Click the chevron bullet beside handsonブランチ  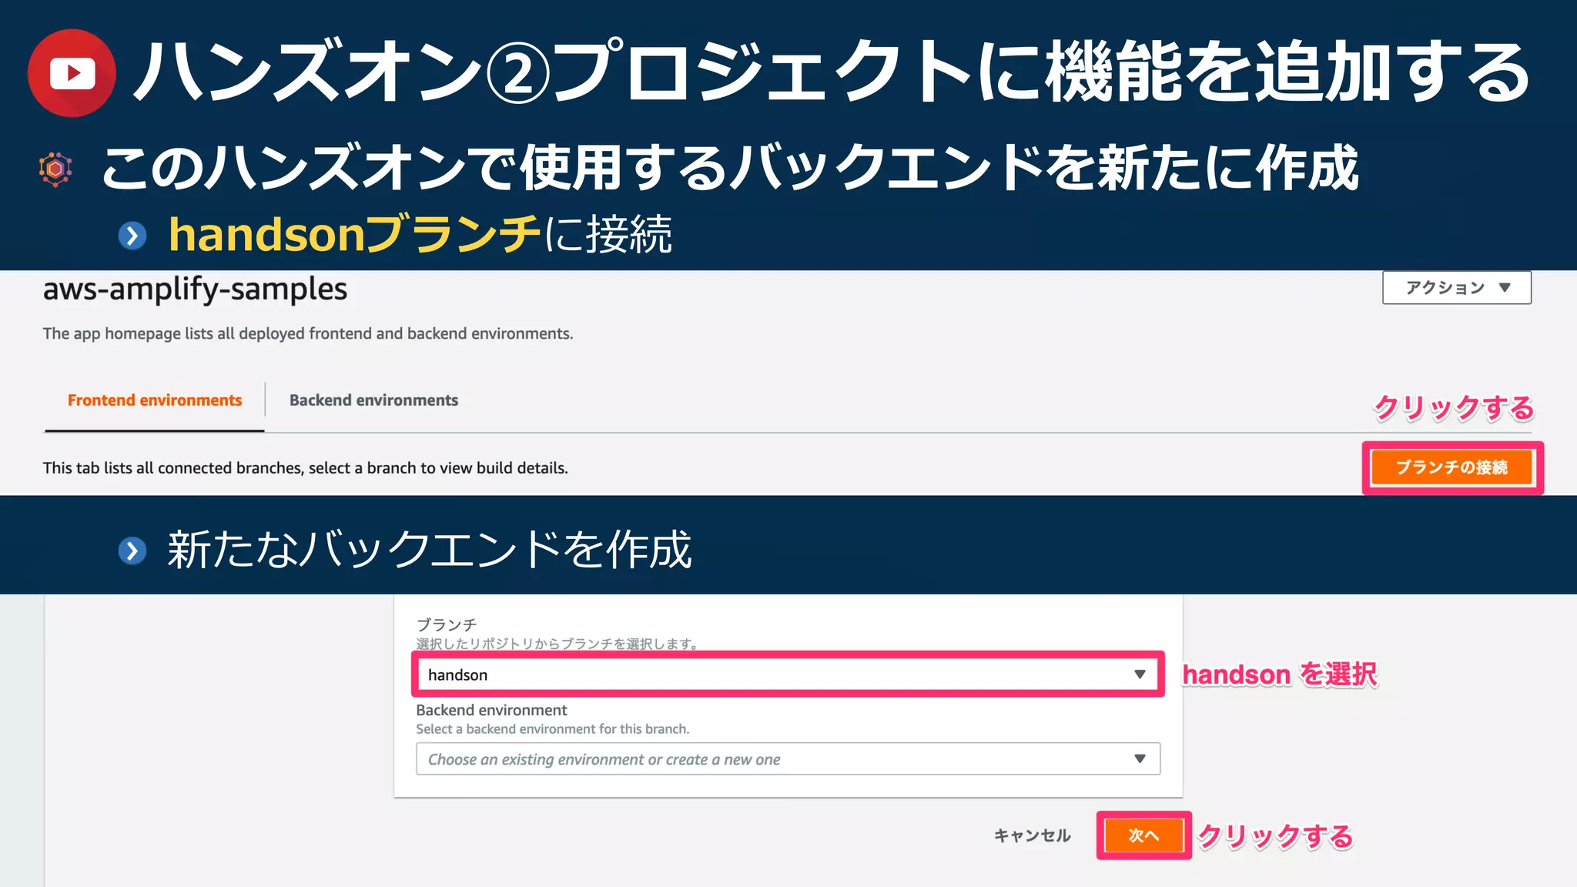(x=132, y=236)
